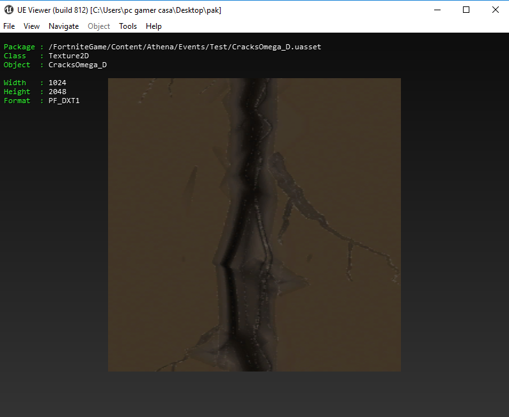Screen dimensions: 509x417
Task: Click the height value 2048
Action: click(57, 92)
